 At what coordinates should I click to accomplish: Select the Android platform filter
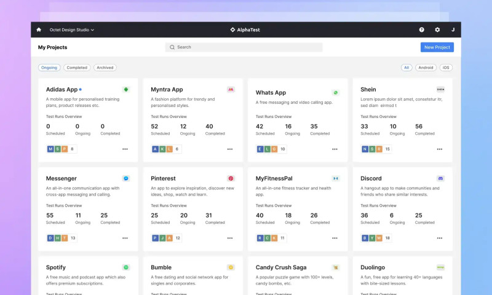(x=426, y=68)
